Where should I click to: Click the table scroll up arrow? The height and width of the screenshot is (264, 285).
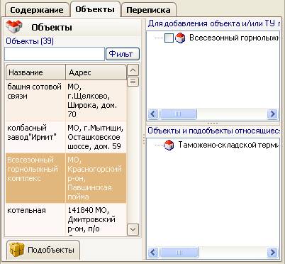(x=133, y=70)
